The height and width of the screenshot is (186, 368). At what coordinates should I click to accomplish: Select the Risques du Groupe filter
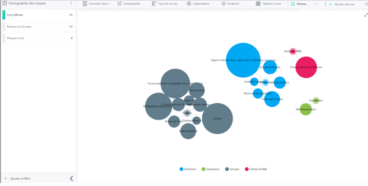click(x=38, y=27)
